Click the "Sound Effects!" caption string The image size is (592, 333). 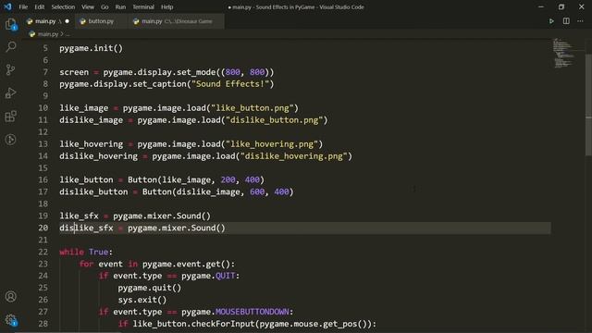(230, 84)
